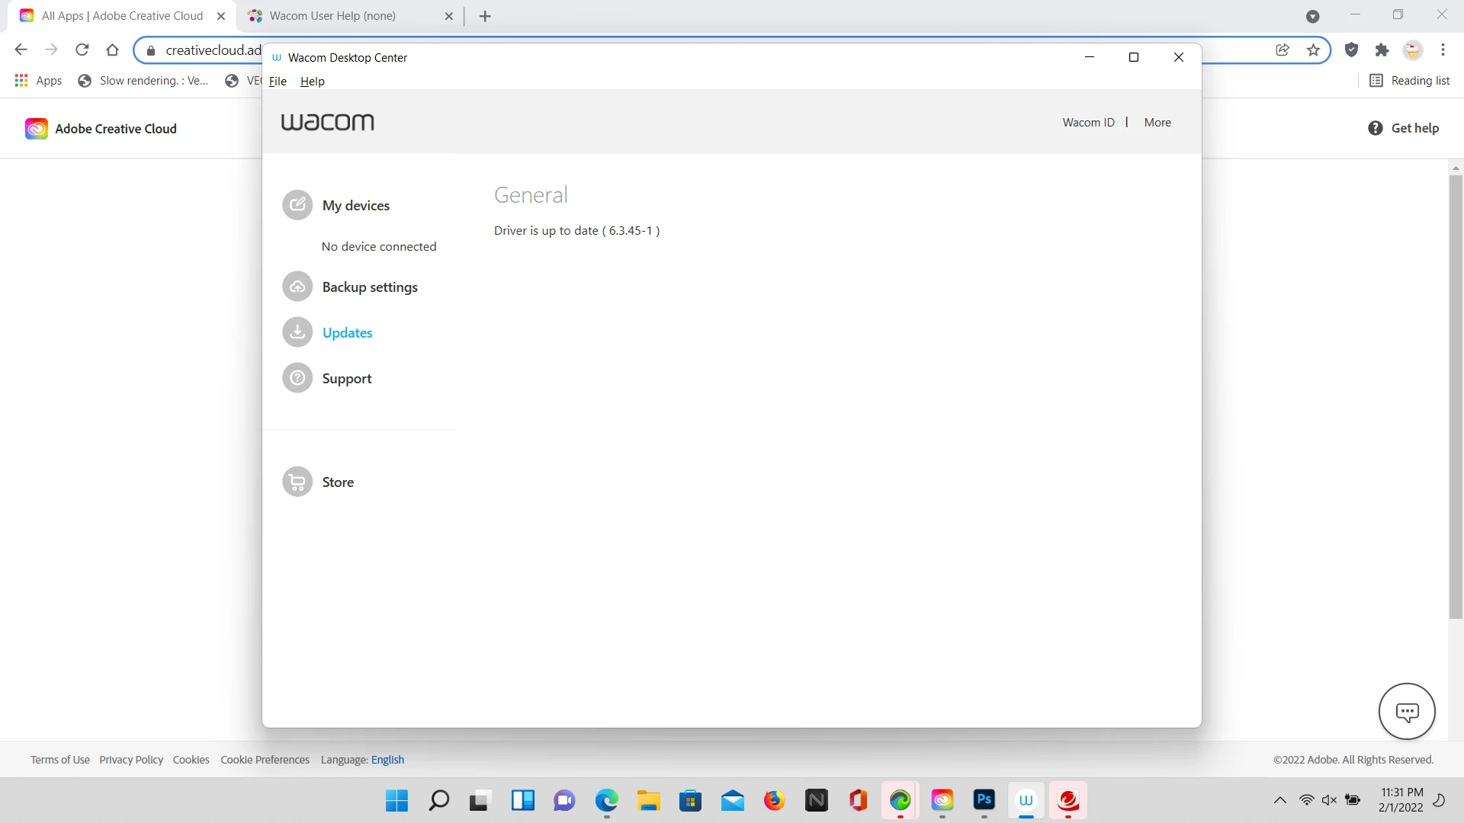This screenshot has width=1464, height=823.
Task: Expand the More menu in Wacom header
Action: pos(1157,123)
